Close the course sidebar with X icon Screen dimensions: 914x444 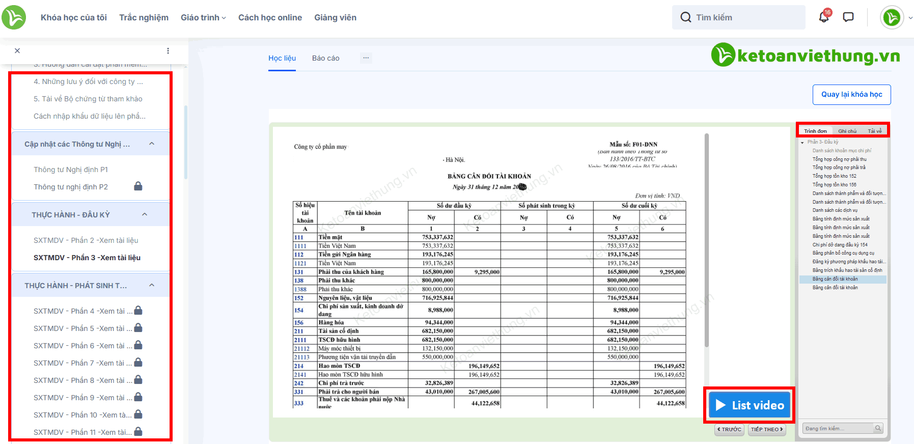[17, 51]
